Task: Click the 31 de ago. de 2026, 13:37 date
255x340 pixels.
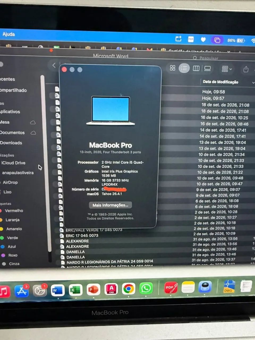Action: tap(213, 260)
